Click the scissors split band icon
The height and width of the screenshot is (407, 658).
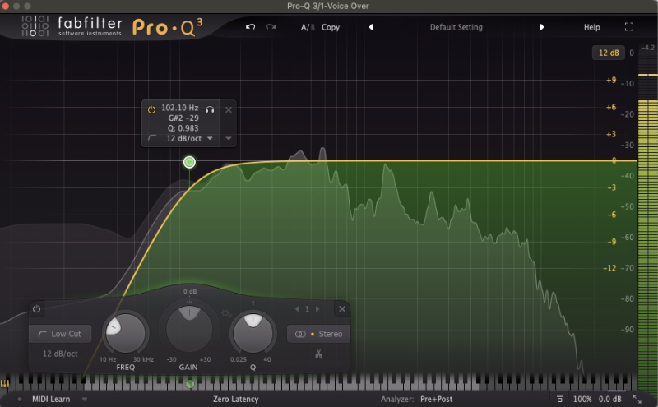pyautogui.click(x=319, y=354)
